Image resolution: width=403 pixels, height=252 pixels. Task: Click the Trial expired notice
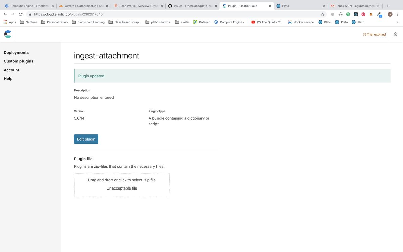[x=374, y=34]
